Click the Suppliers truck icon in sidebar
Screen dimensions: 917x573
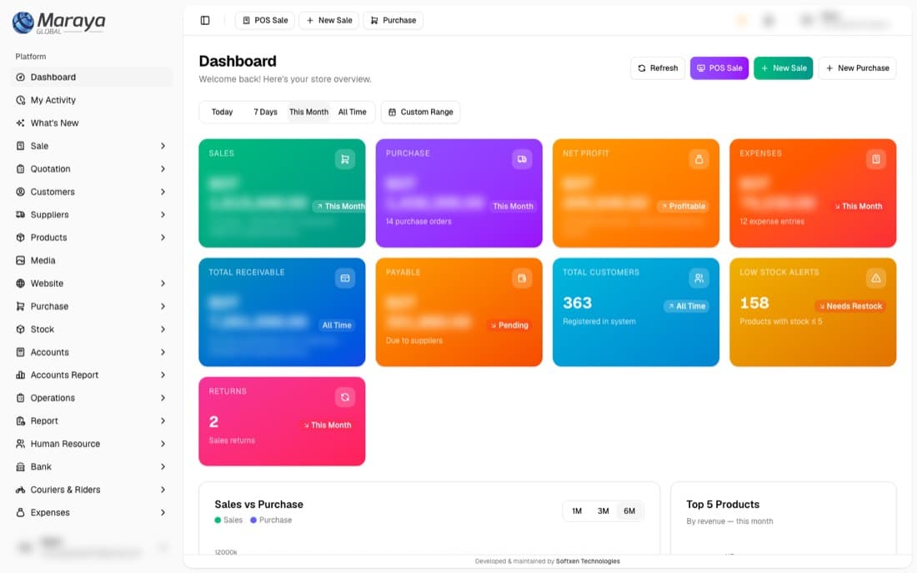[x=21, y=215]
